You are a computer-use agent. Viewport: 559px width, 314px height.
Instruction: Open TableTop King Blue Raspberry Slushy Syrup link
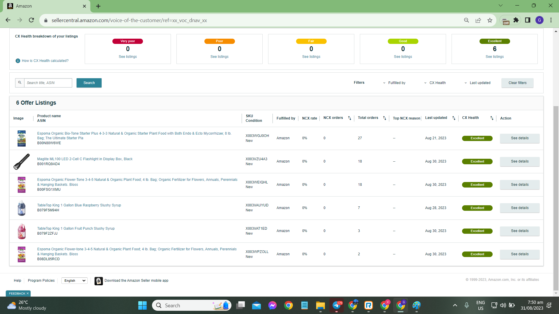(79, 205)
